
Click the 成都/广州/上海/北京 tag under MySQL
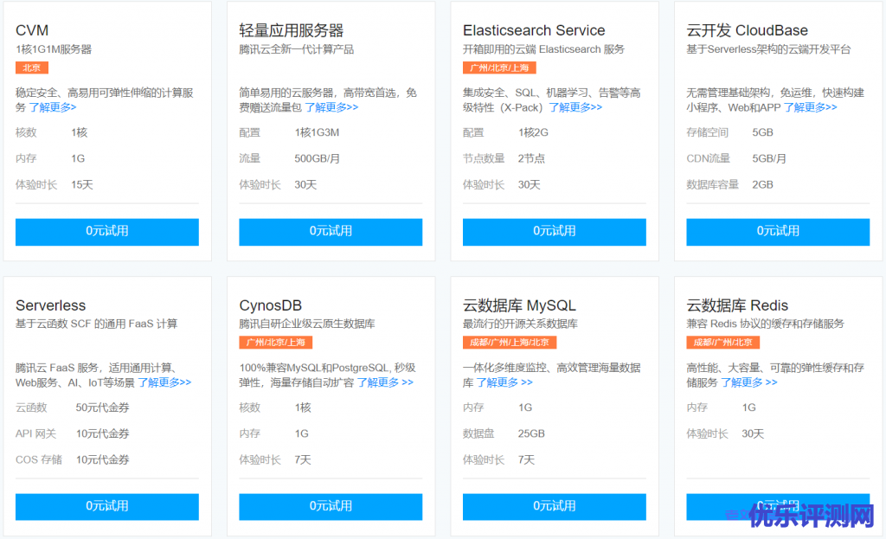[x=508, y=342]
